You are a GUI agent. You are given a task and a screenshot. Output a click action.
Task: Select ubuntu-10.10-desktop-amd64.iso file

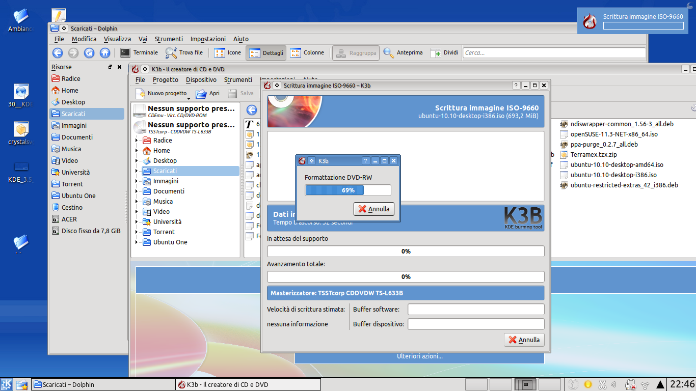[x=611, y=165]
